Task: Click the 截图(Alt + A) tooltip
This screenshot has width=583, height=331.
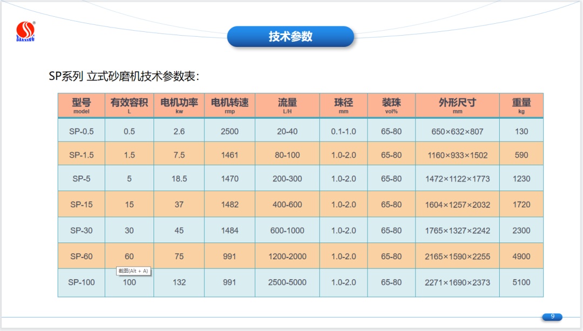Action: pos(133,271)
